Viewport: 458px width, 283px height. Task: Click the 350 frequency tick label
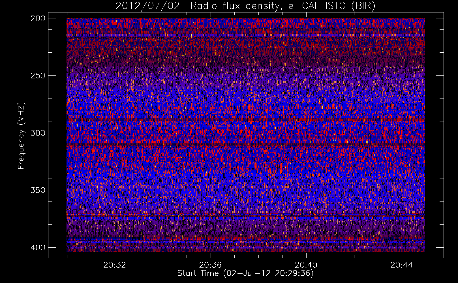click(38, 190)
